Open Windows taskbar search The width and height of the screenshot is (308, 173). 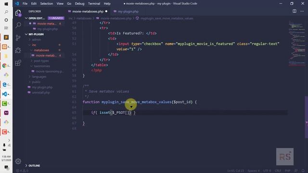6,12
